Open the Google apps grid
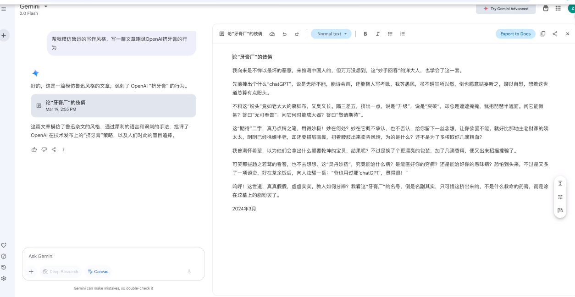Viewport: 575px width, 297px height. pos(558,8)
